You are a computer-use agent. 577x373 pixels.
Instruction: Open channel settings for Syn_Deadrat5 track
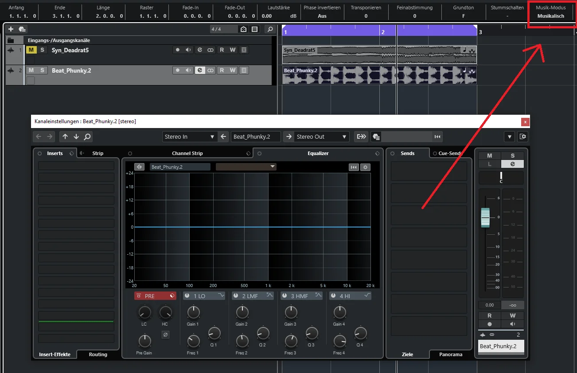coord(200,50)
